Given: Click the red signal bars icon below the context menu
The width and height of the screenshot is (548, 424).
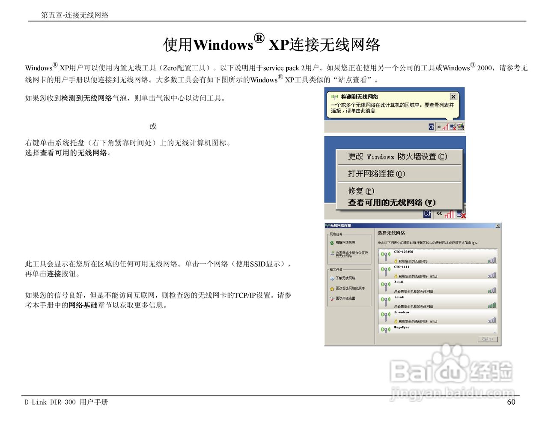Looking at the screenshot, I should click(x=449, y=214).
